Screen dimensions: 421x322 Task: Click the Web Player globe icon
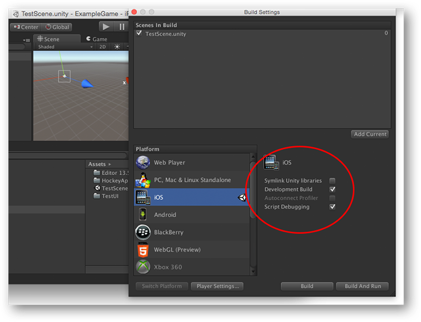tap(143, 163)
